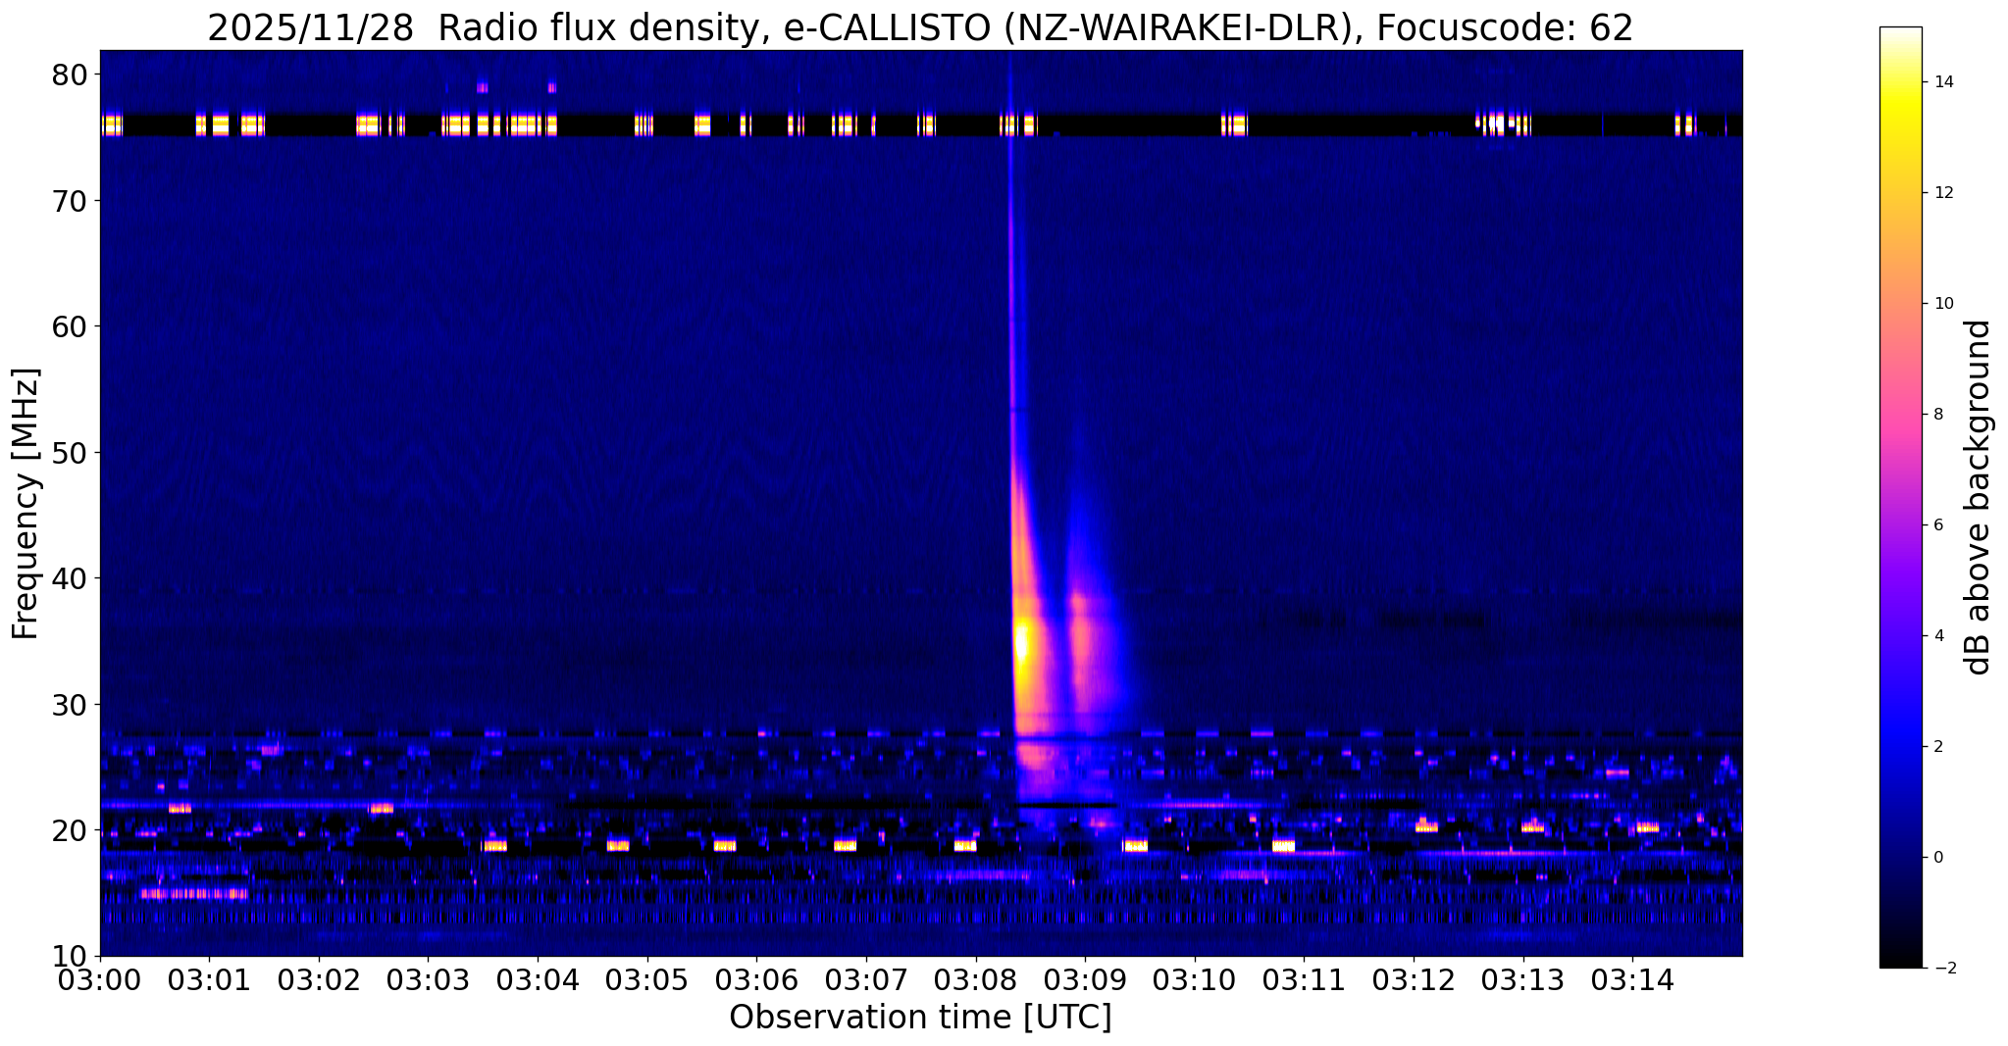Click the 03:07 time tick label
This screenshot has width=2008, height=1046.
pyautogui.click(x=866, y=980)
